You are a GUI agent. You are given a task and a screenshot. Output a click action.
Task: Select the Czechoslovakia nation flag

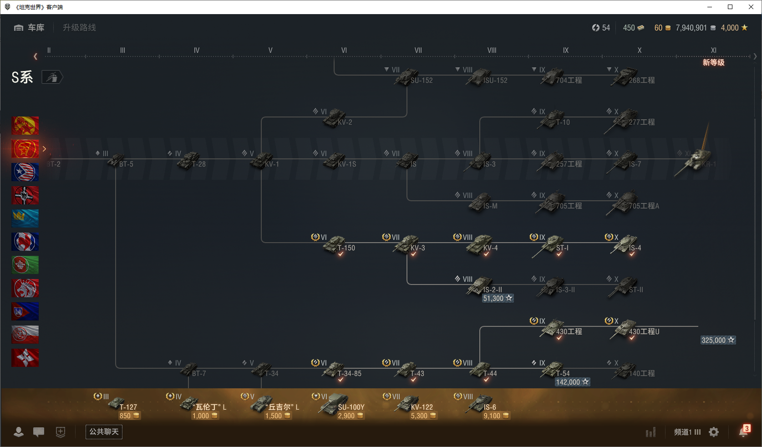tap(25, 311)
